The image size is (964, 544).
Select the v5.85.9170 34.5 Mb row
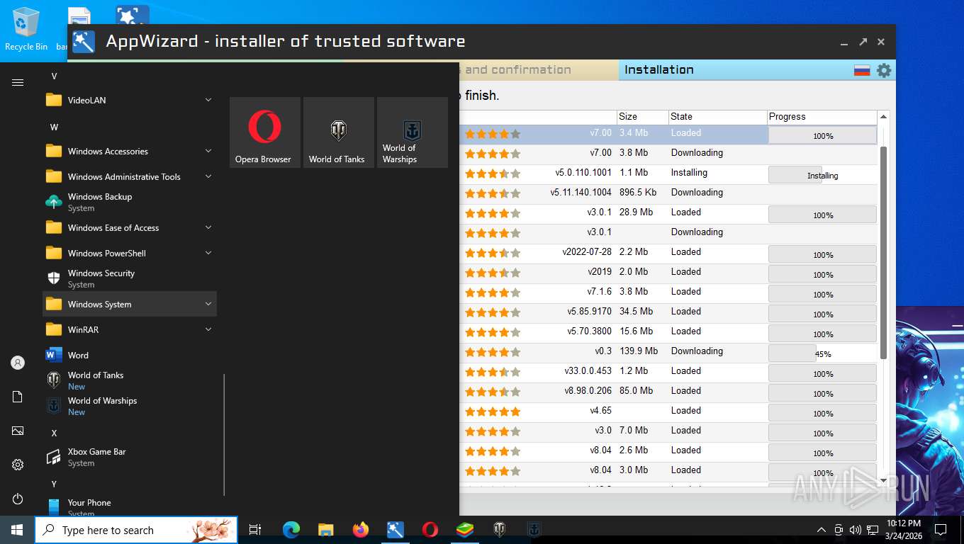[668, 312]
